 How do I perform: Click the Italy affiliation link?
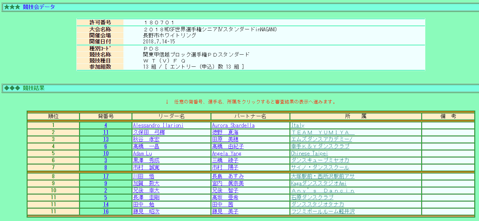click(297, 126)
